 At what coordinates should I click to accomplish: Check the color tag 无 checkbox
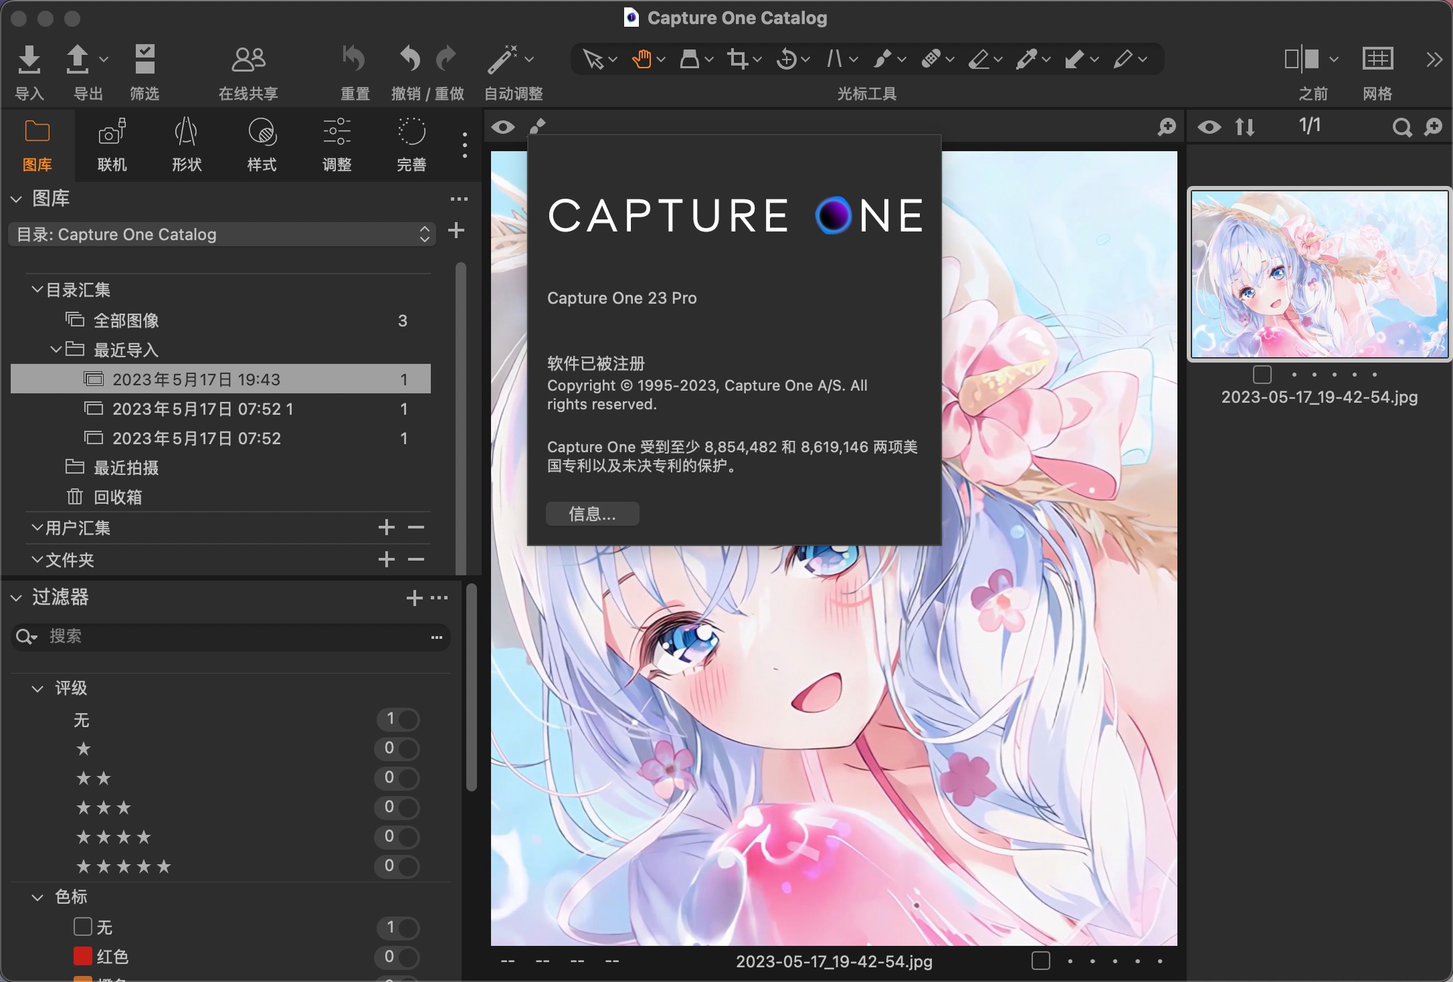click(x=82, y=926)
